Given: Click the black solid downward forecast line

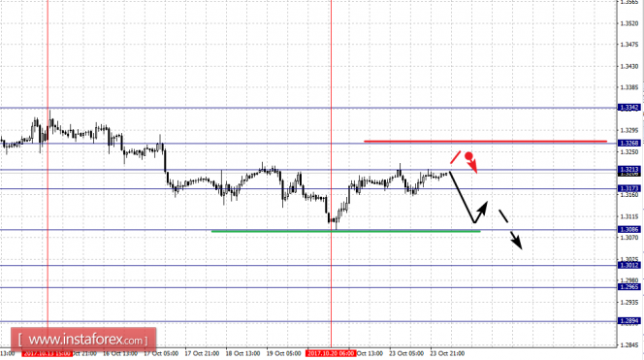Looking at the screenshot, I should (462, 197).
